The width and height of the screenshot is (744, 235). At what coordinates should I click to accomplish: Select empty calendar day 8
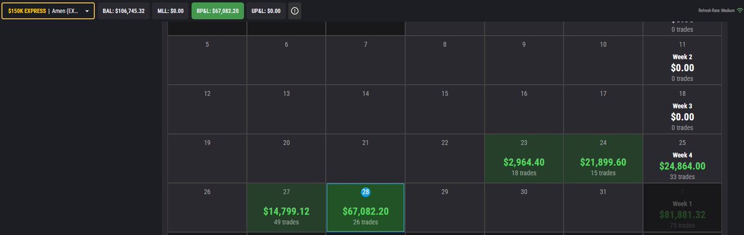click(445, 61)
